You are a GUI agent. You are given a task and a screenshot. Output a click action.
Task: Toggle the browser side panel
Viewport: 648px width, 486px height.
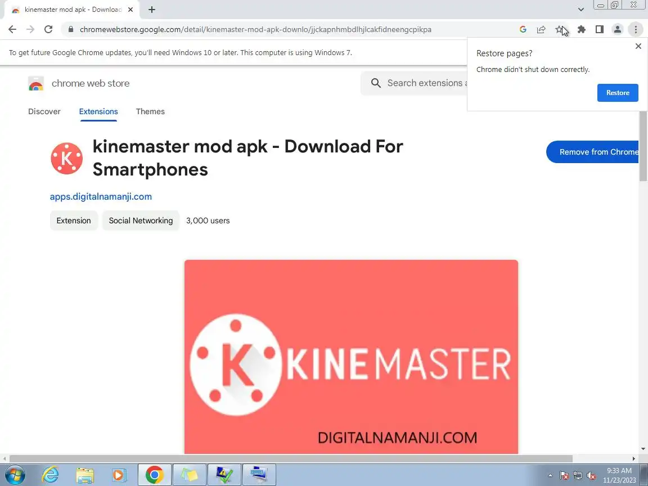click(600, 29)
